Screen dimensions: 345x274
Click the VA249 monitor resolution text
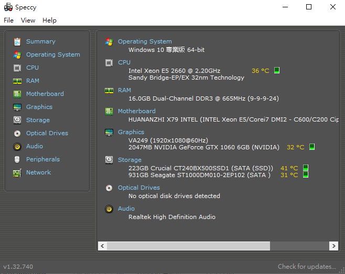(168, 140)
